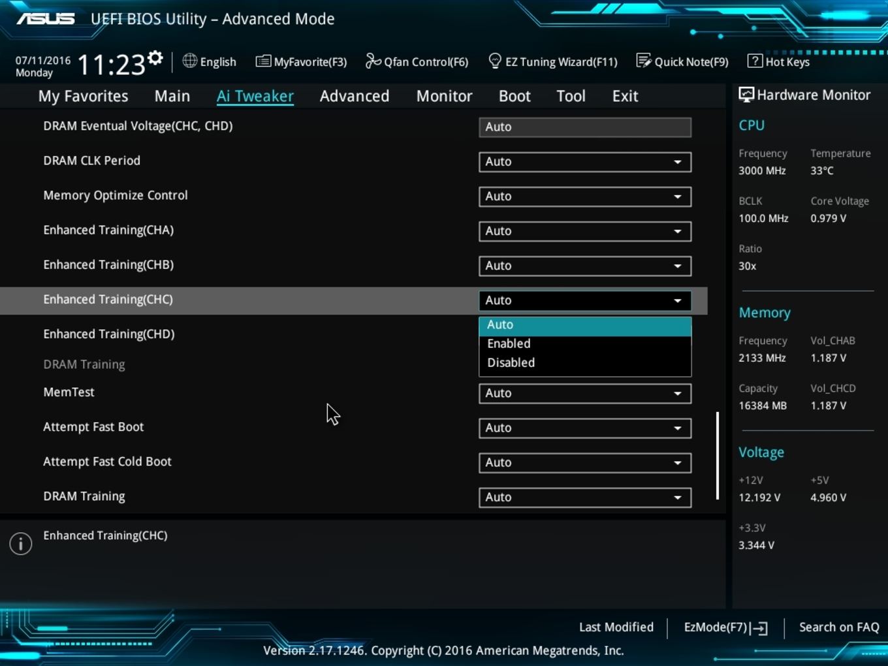Viewport: 888px width, 666px height.
Task: Click the Search on FAQ link
Action: coord(839,627)
